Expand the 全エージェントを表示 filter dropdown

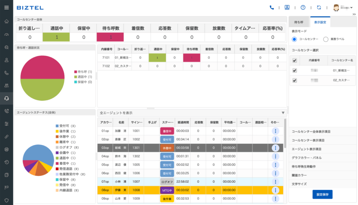click(x=283, y=113)
